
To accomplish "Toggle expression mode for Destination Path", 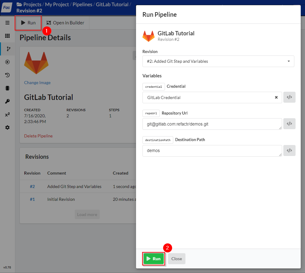I will tap(289, 151).
